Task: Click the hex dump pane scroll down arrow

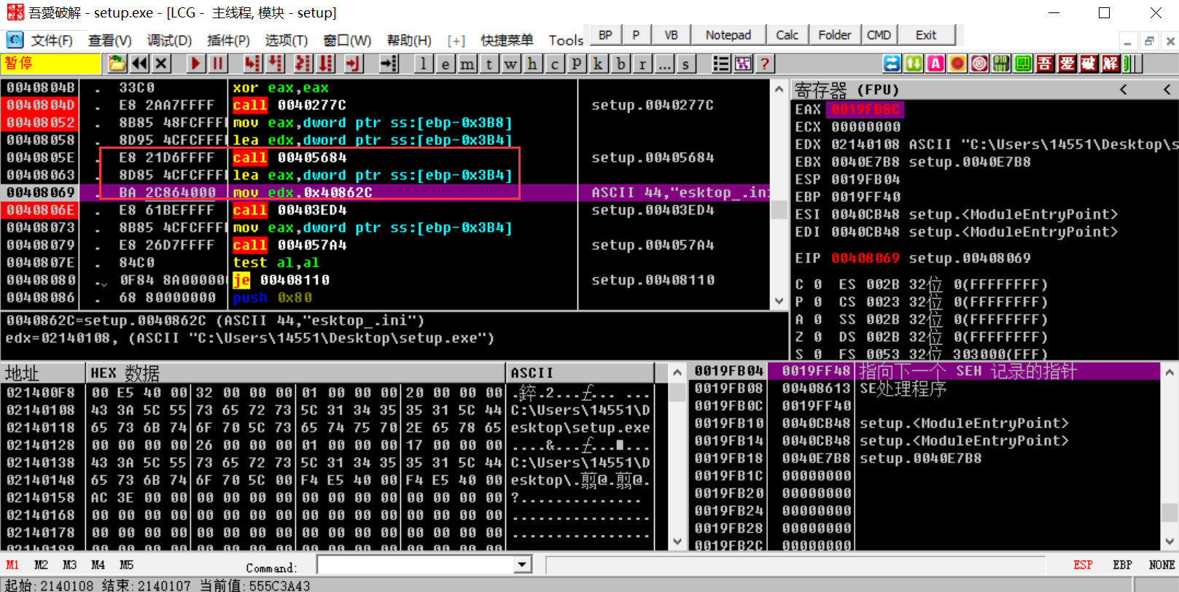Action: 677,542
